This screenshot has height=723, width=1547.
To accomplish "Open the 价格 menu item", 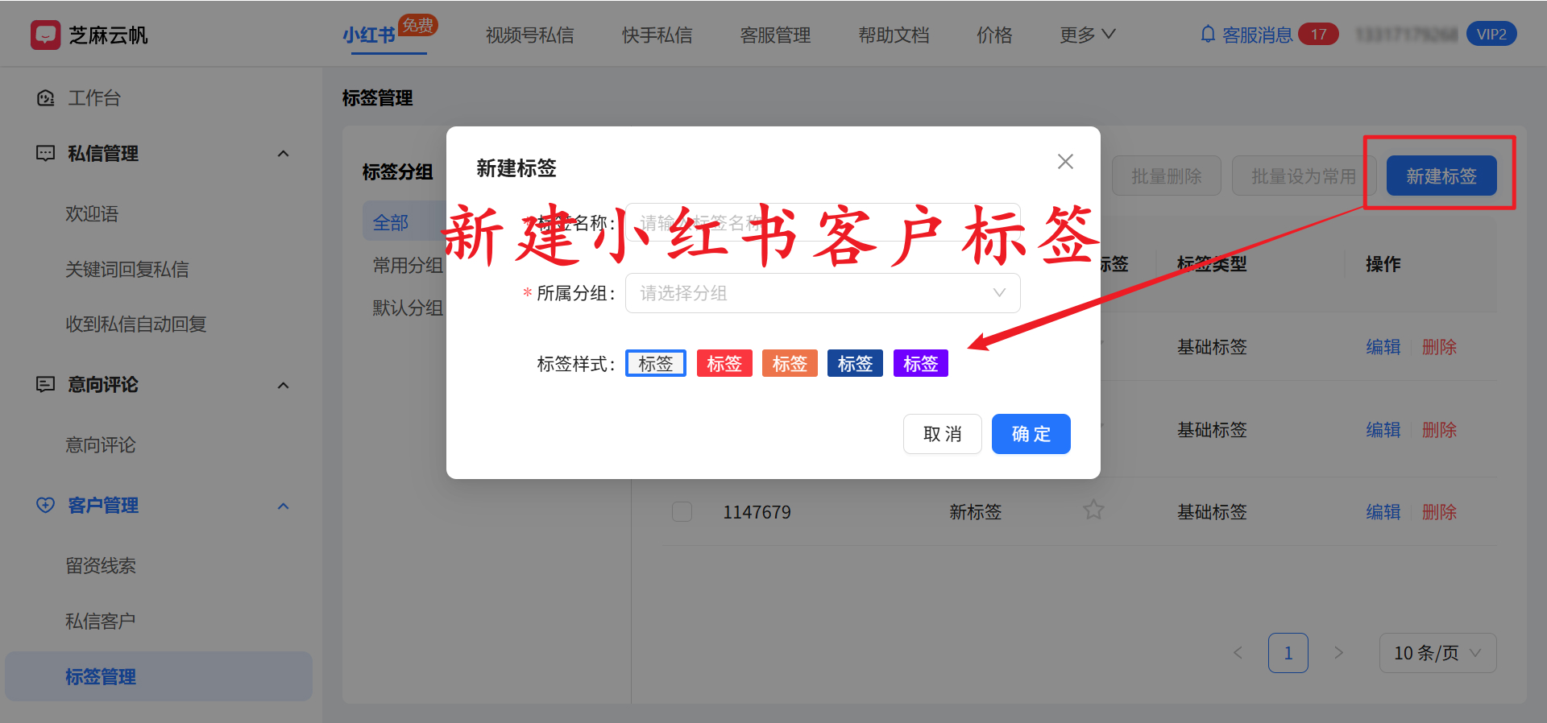I will [x=994, y=35].
